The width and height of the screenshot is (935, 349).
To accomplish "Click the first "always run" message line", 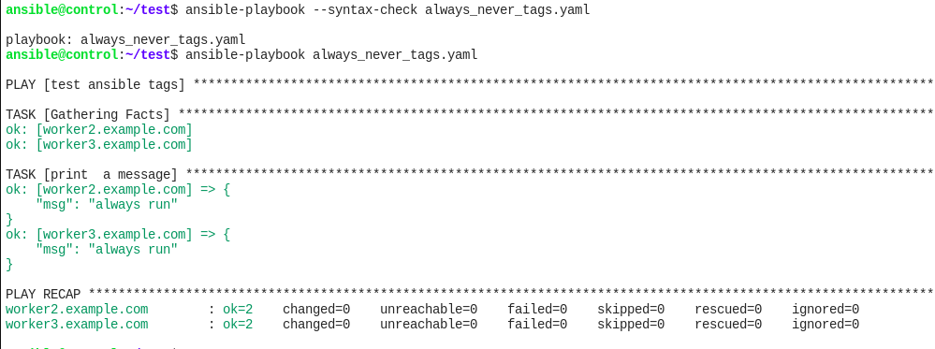I will click(x=107, y=204).
